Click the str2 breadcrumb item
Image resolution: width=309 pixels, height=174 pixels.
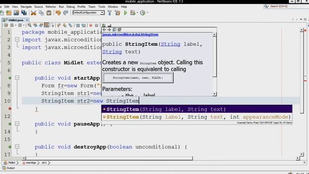(x=44, y=163)
